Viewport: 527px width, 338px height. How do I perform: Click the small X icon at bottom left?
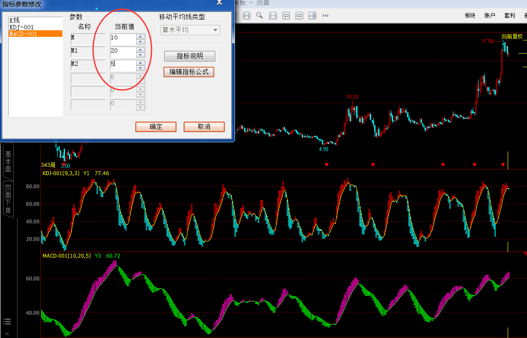click(x=7, y=333)
